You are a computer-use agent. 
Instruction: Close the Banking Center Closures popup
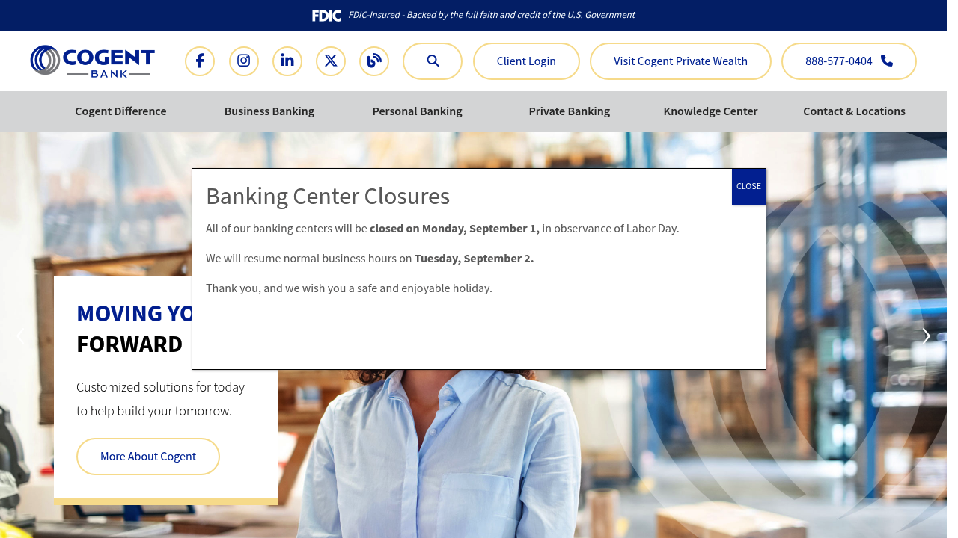748,187
